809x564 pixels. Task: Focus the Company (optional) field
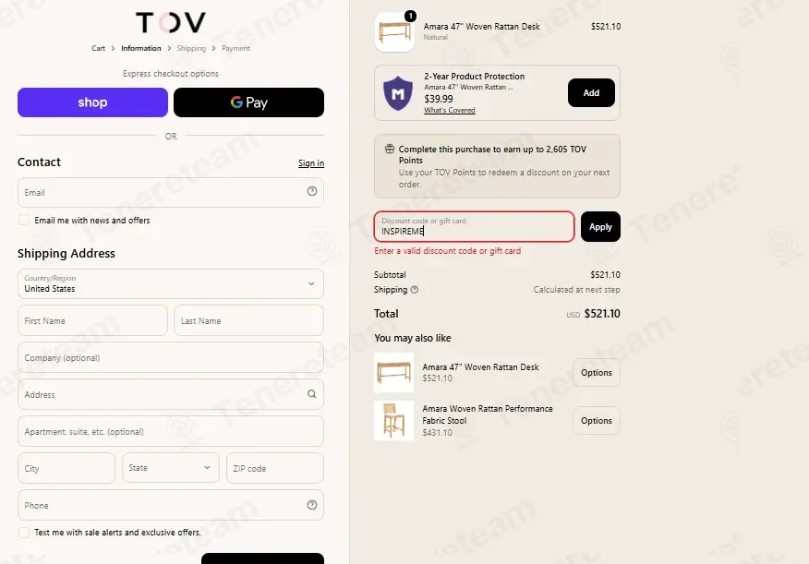coord(171,357)
